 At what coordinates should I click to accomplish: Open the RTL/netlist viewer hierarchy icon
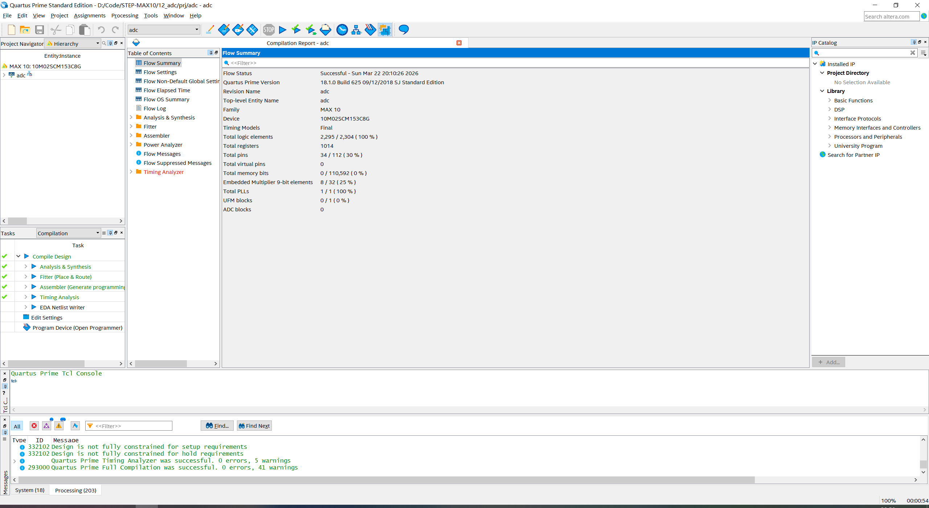pos(356,30)
